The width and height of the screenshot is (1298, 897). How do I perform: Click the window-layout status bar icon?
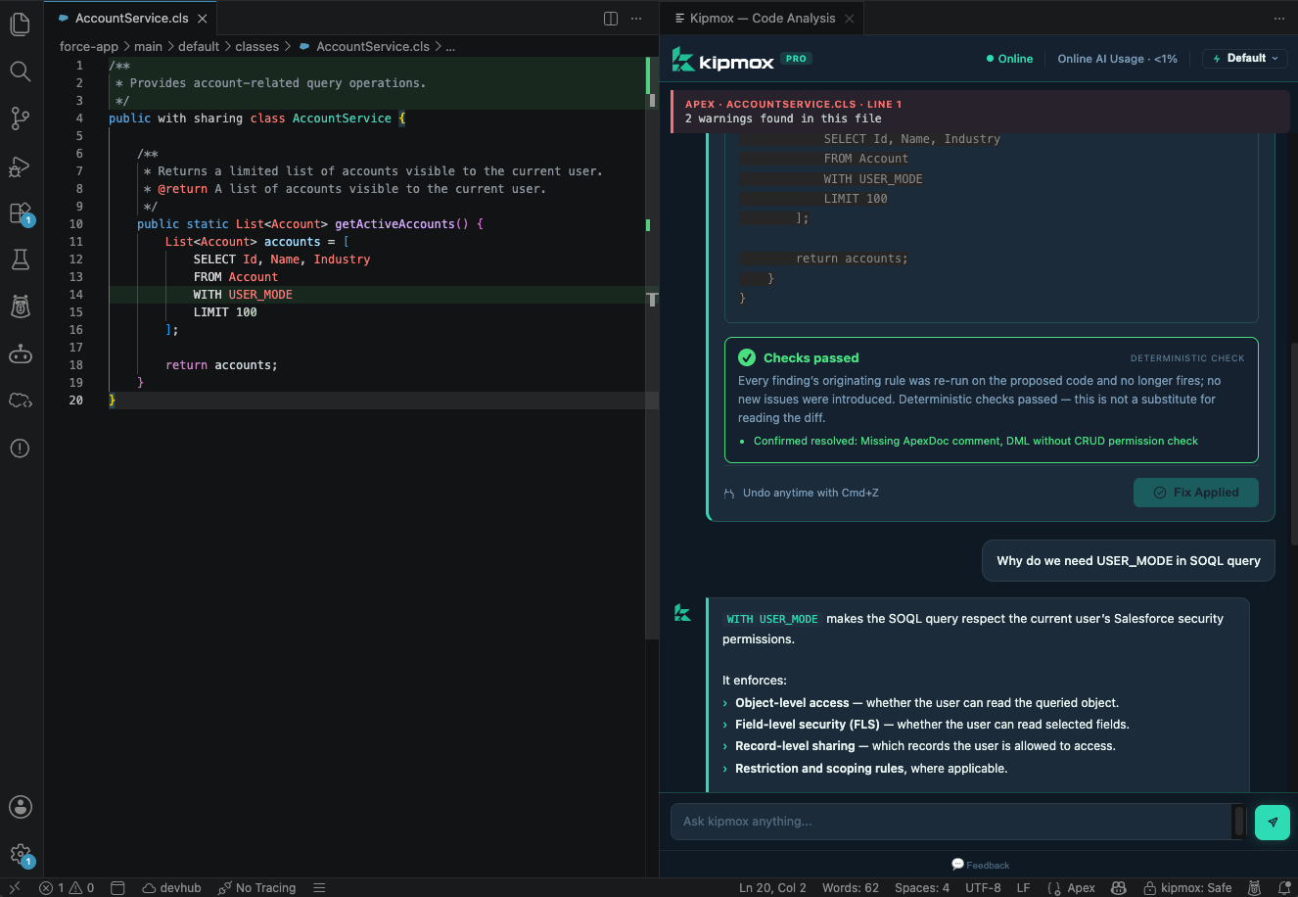(117, 888)
